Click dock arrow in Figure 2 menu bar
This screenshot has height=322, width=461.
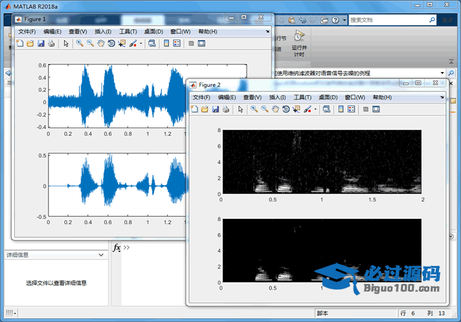442,97
